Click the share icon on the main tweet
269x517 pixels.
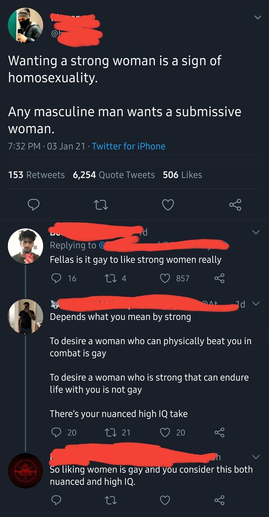coord(235,204)
